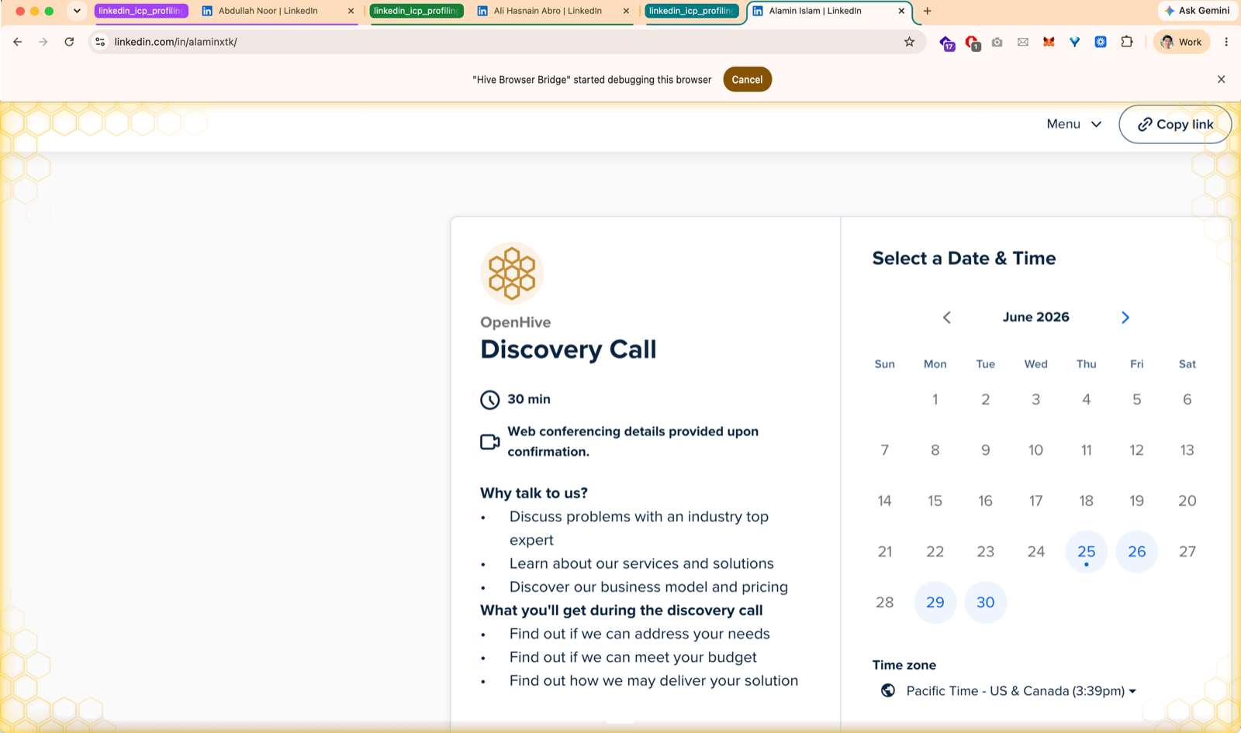Open site information icon in address bar

click(x=100, y=42)
